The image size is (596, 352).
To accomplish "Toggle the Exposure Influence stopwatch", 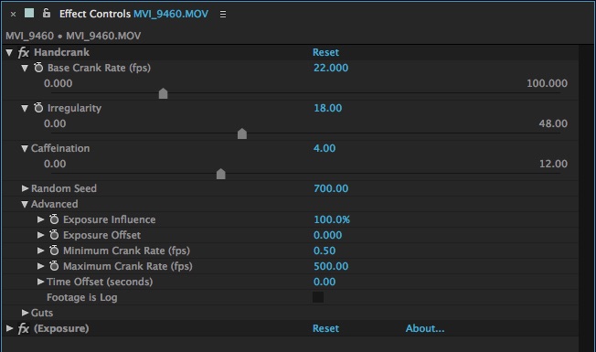I will (x=54, y=219).
